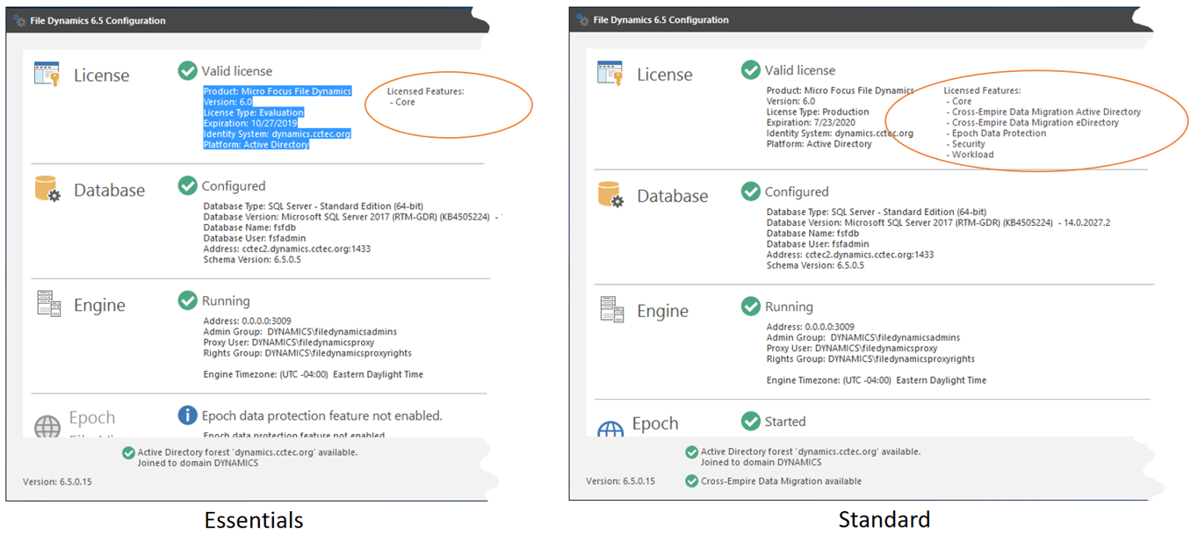Click highlighted Expiration: 10/27/2019 line
Image resolution: width=1198 pixels, height=534 pixels.
click(x=249, y=123)
